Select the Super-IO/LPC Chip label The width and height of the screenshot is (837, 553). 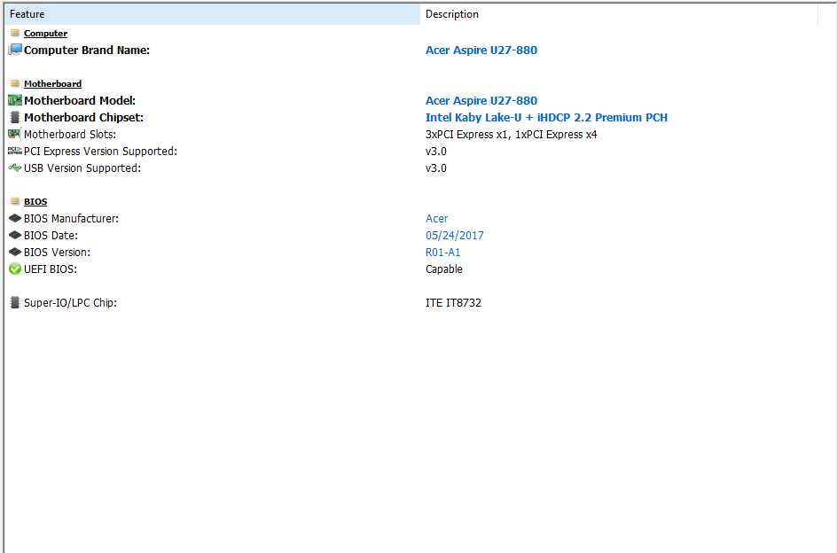pos(70,303)
